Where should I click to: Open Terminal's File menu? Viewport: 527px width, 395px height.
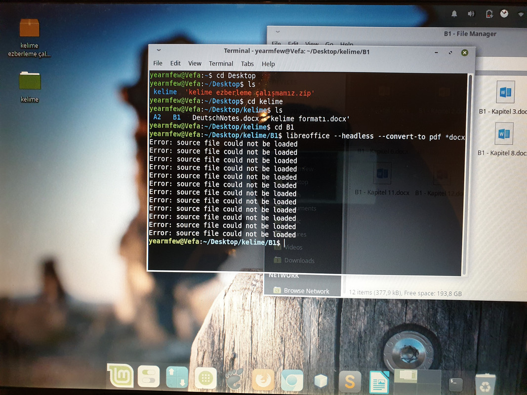[x=158, y=63]
